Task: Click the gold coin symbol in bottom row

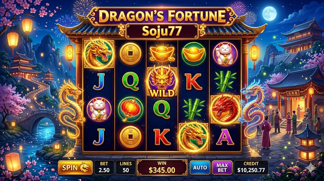Action: click(x=130, y=137)
